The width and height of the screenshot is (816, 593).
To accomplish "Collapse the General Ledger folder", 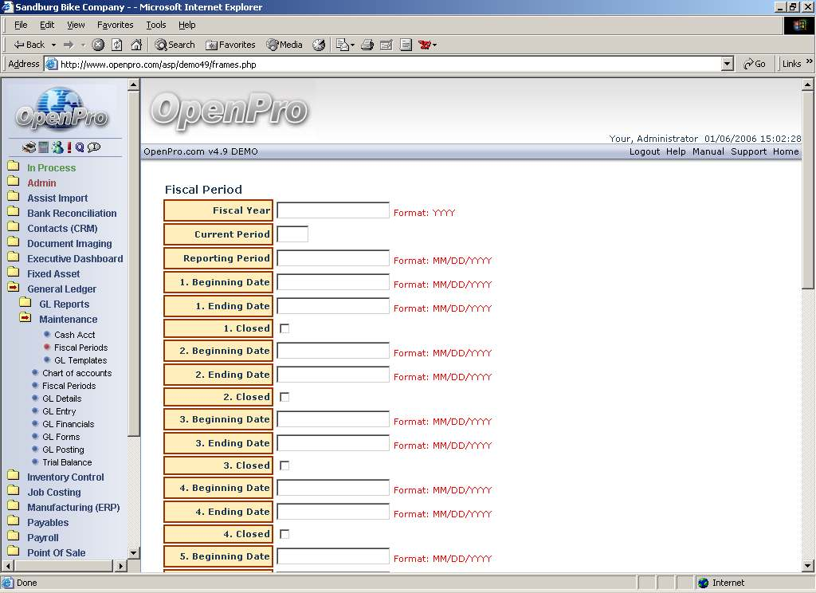I will [14, 289].
